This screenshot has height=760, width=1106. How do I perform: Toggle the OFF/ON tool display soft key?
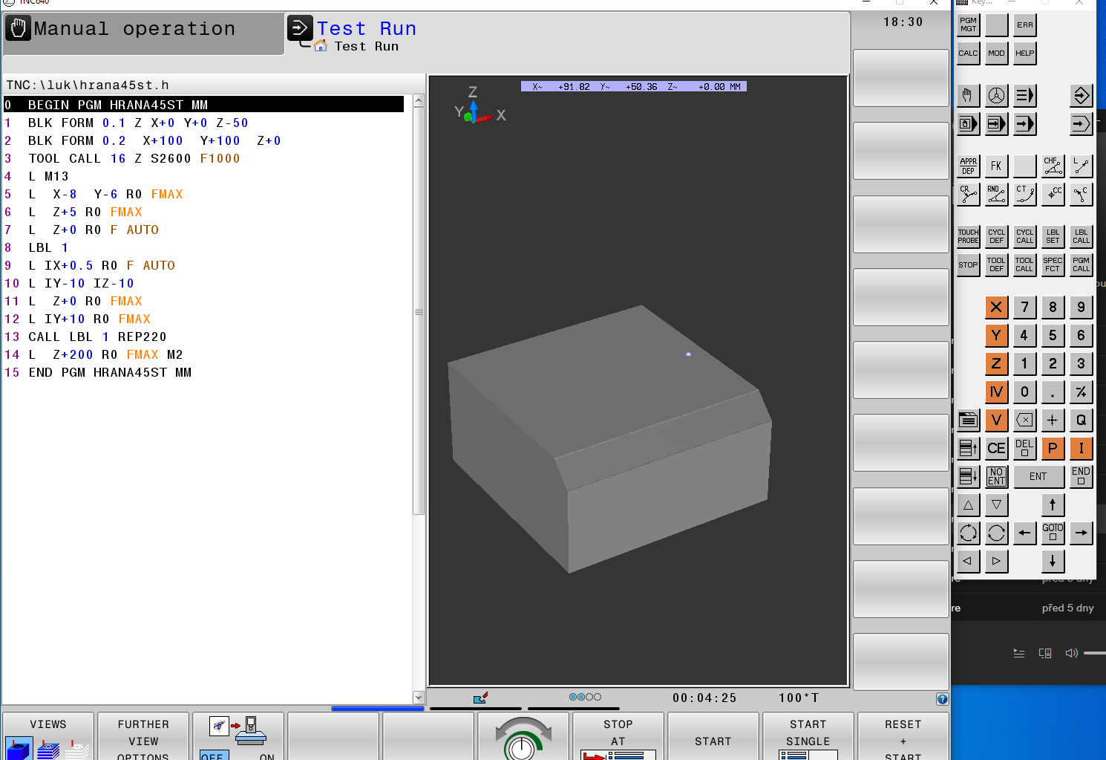click(238, 736)
